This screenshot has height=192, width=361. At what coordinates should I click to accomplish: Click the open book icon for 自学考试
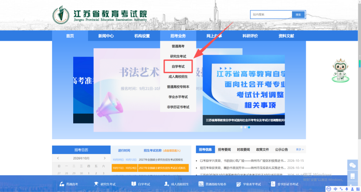pyautogui.click(x=134, y=184)
